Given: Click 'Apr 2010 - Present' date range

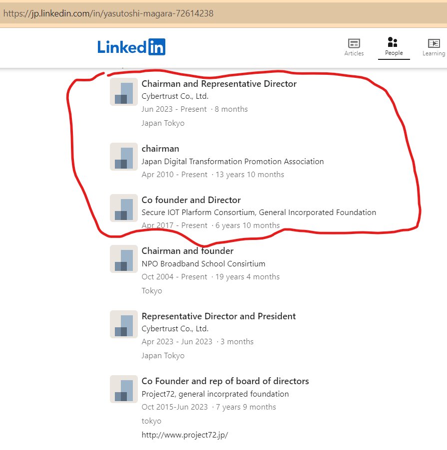Looking at the screenshot, I should 174,175.
